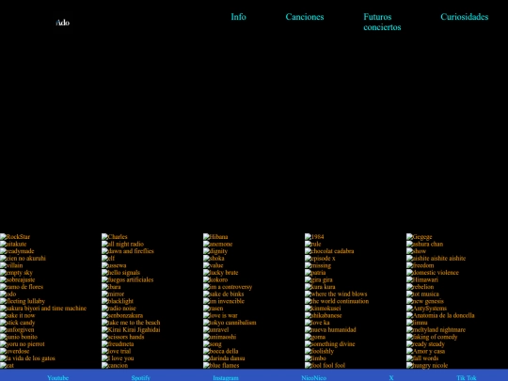Click the 1984 song image
The image size is (508, 381).
coord(314,237)
